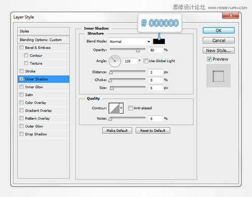Image resolution: width=252 pixels, height=197 pixels.
Task: Tick the Texture style checkbox
Action: click(x=26, y=63)
